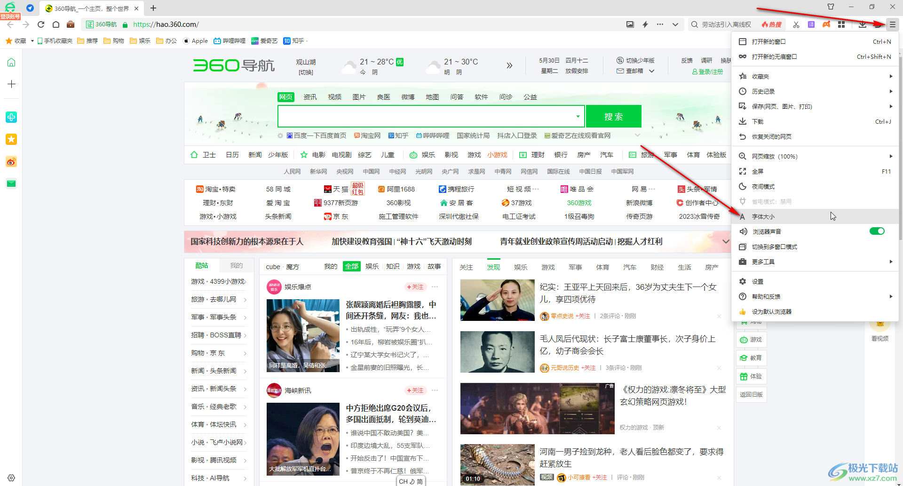Collapse the headline news banner chevron
The image size is (903, 486).
click(726, 241)
